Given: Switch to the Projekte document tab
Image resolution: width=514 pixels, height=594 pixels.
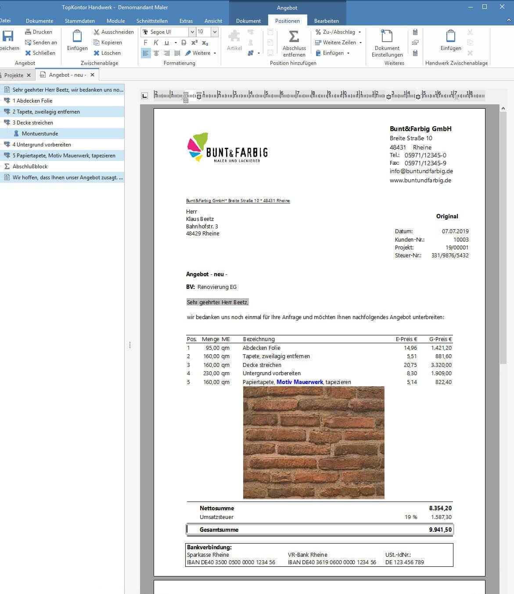Looking at the screenshot, I should point(14,75).
